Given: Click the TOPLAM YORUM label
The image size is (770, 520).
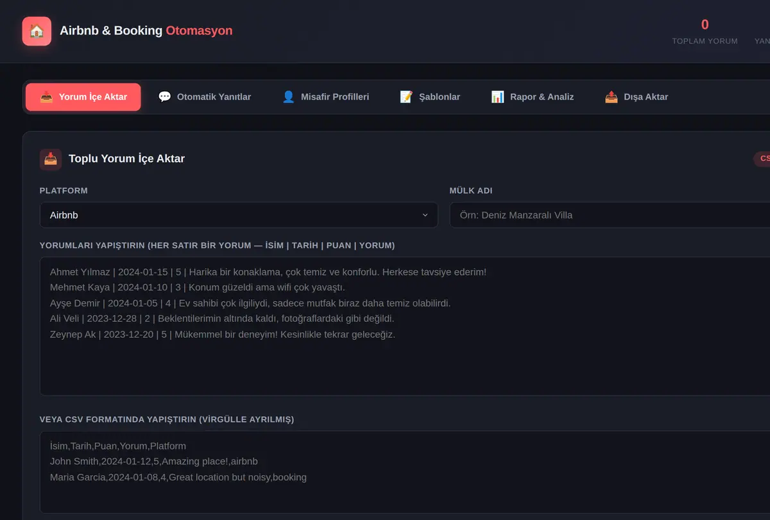Looking at the screenshot, I should coord(705,41).
